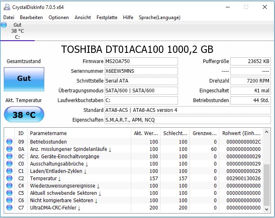Select the Wiederzuweisungsereignisse parameter
Screen dimensions: 275x218
coord(64,185)
